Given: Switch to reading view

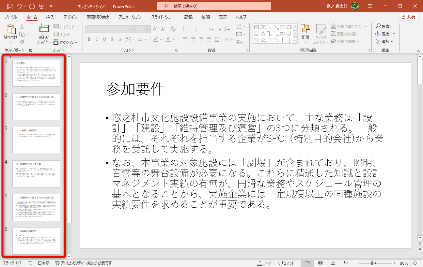Looking at the screenshot, I should click(333, 263).
